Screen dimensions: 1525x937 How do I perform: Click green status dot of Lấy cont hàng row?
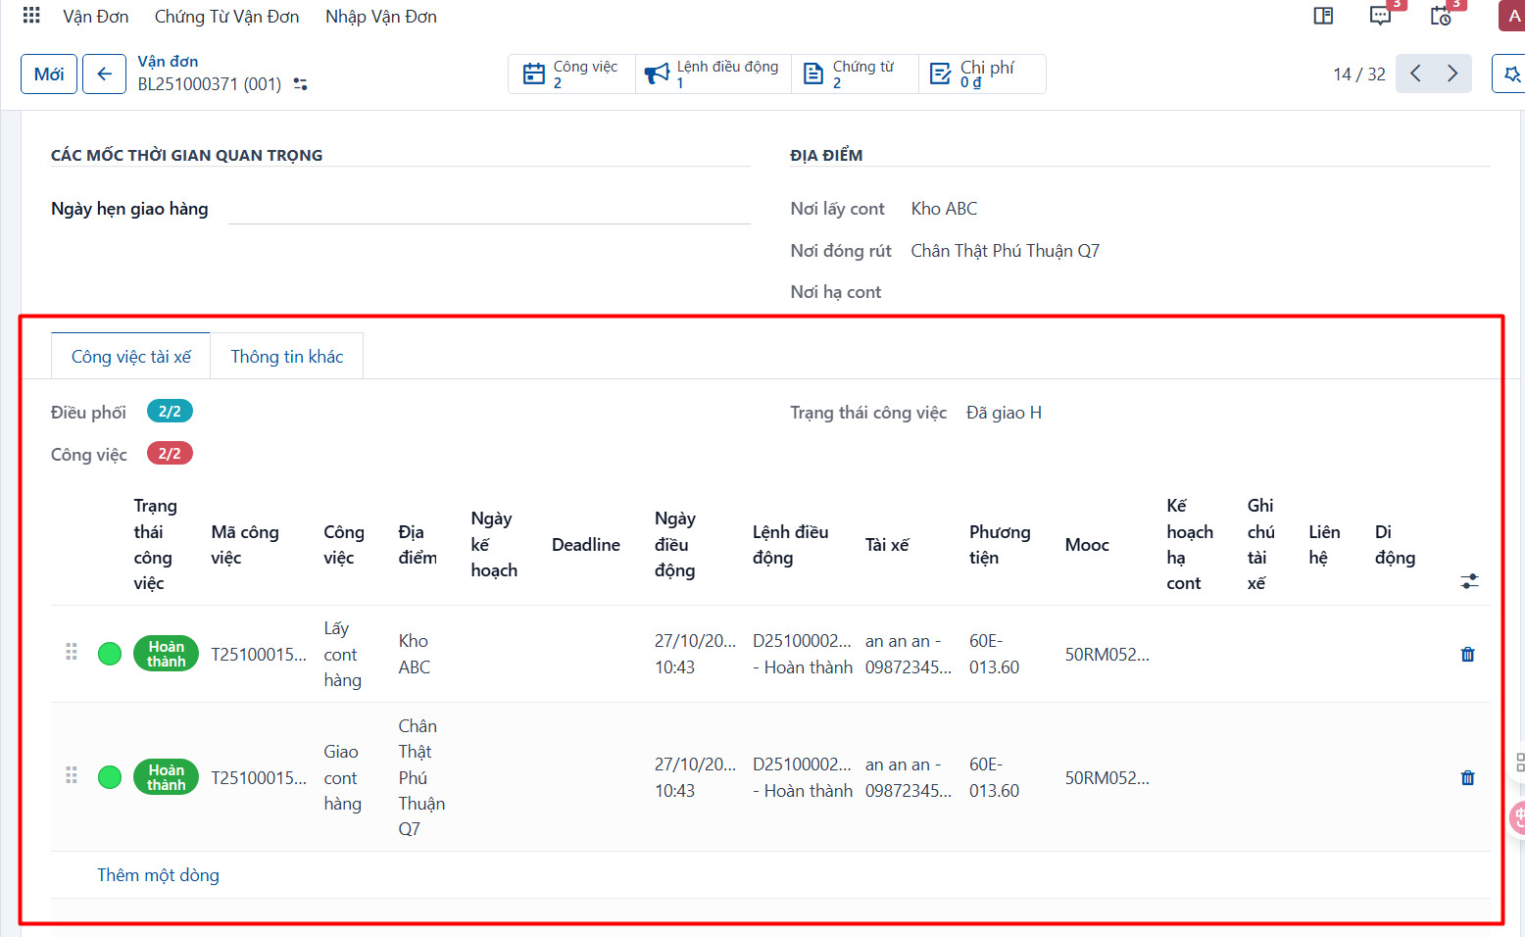[x=110, y=654]
